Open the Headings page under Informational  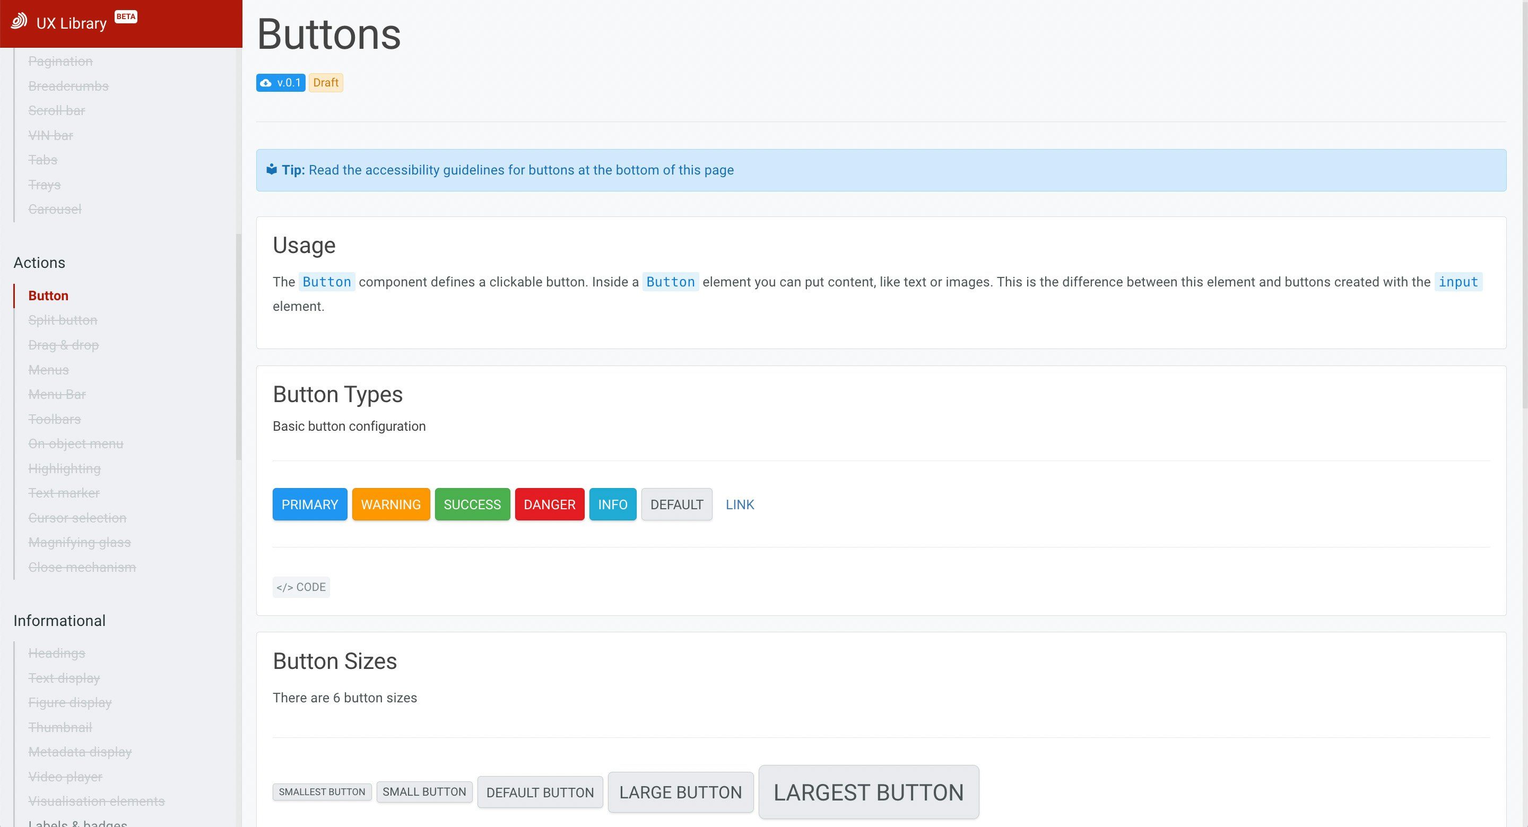point(56,652)
